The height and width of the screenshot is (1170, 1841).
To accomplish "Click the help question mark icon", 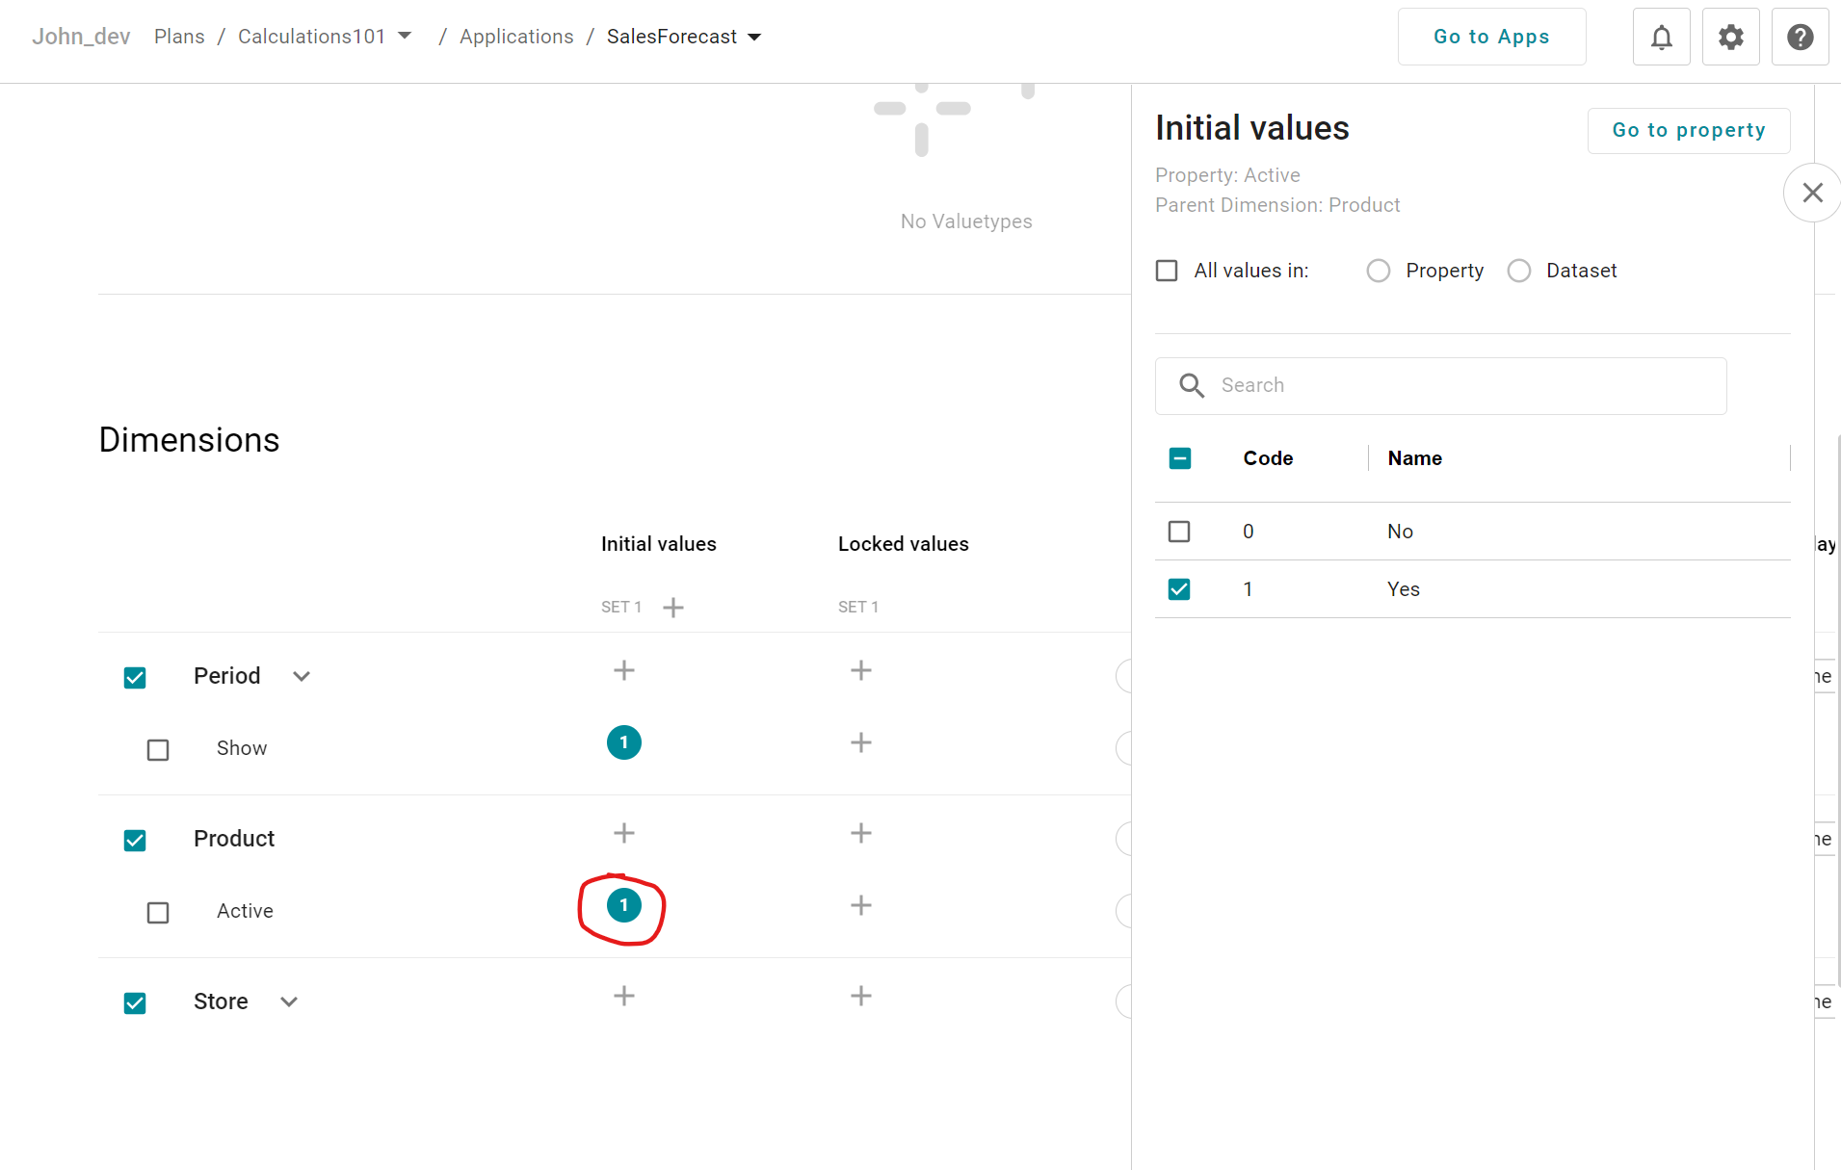I will 1800,38.
